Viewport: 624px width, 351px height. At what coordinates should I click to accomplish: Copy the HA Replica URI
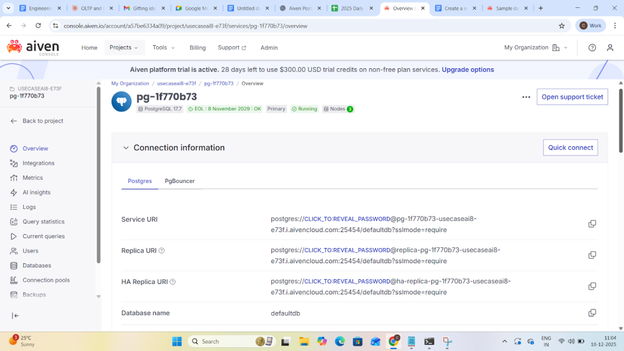(592, 286)
